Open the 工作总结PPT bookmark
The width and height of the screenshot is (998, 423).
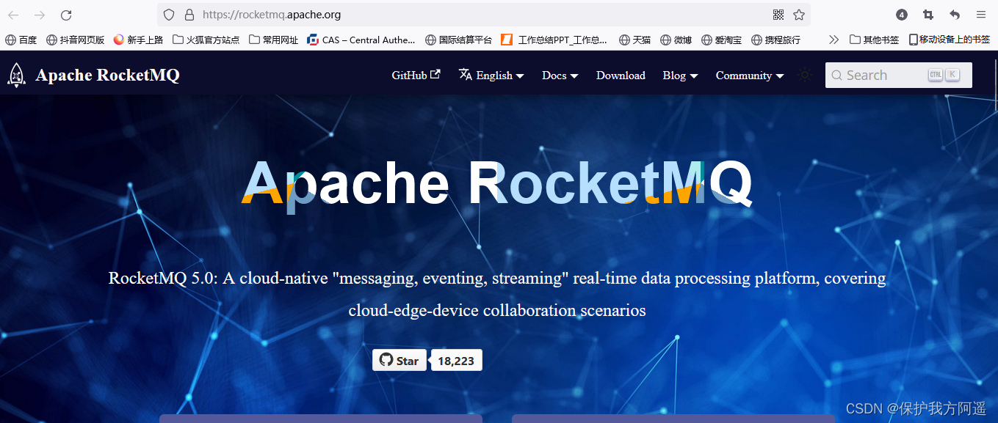click(554, 40)
